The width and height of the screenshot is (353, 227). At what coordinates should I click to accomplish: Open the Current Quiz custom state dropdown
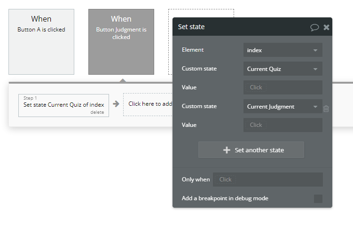(282, 69)
